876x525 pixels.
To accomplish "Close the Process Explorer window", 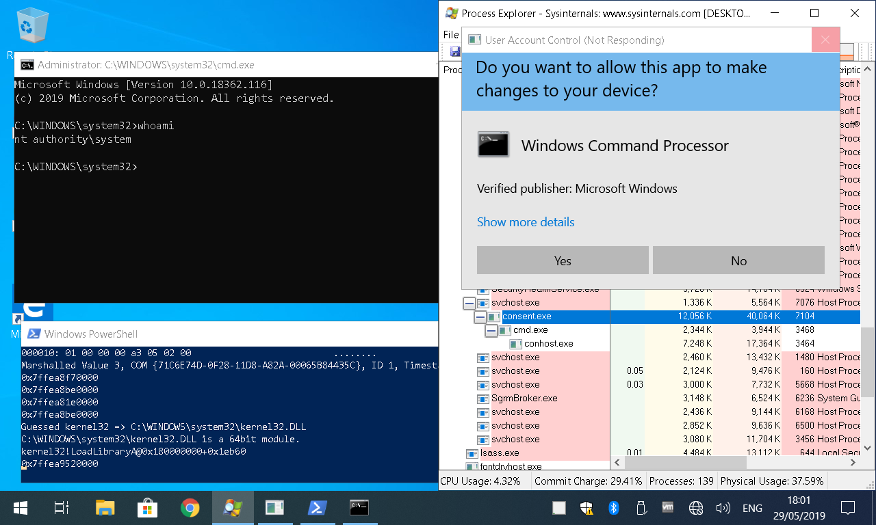I will pos(855,13).
